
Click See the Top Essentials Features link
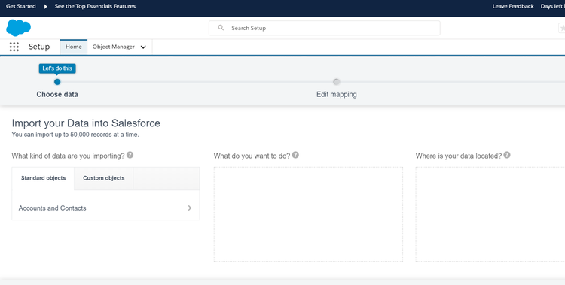click(x=95, y=6)
